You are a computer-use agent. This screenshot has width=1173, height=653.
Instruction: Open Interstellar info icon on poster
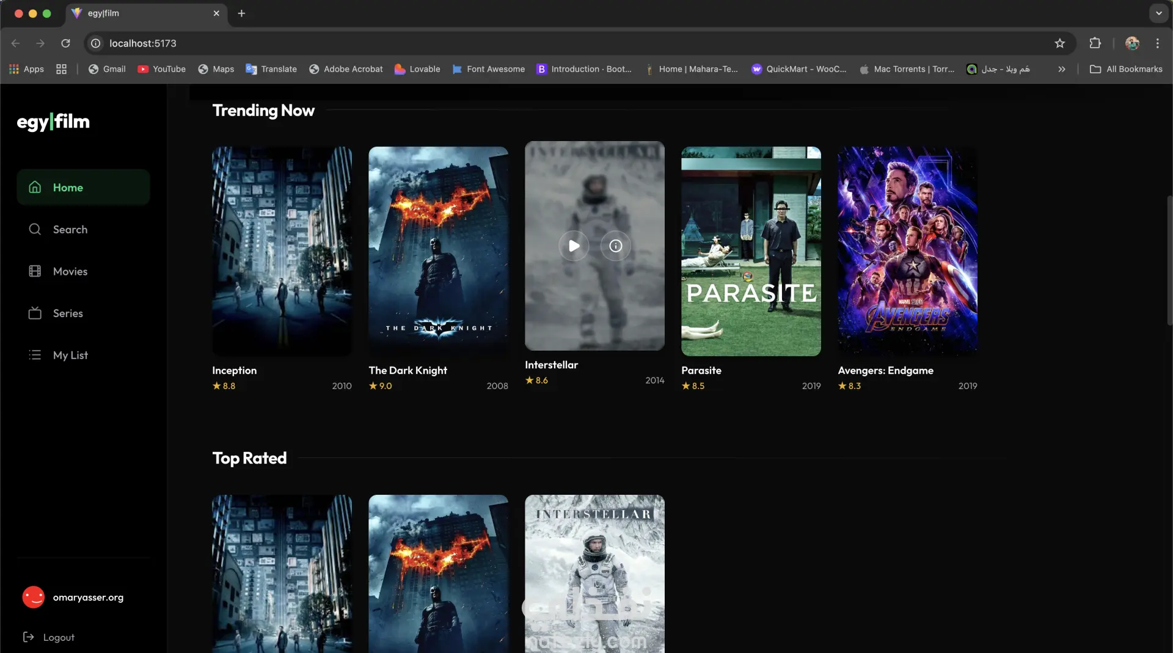(615, 246)
